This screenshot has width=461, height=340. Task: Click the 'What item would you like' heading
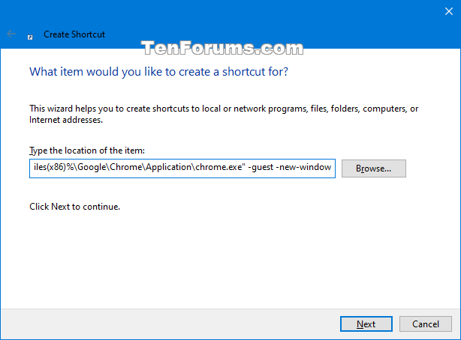pos(158,72)
